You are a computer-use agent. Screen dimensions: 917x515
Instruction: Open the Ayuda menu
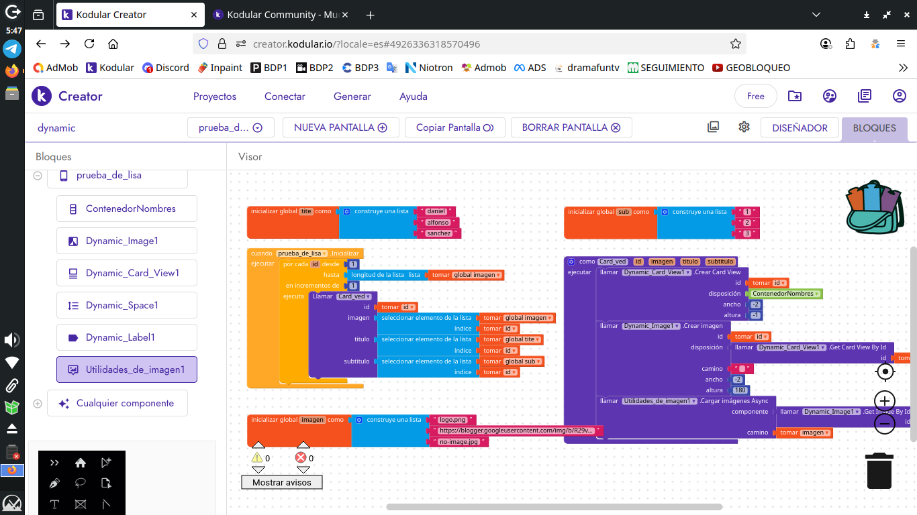point(414,97)
